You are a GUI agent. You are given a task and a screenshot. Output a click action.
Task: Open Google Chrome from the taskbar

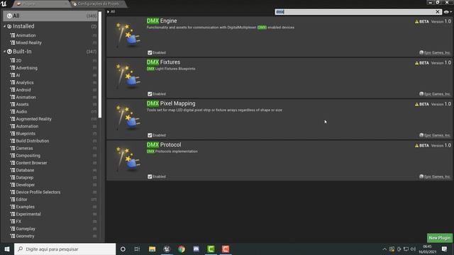182,249
